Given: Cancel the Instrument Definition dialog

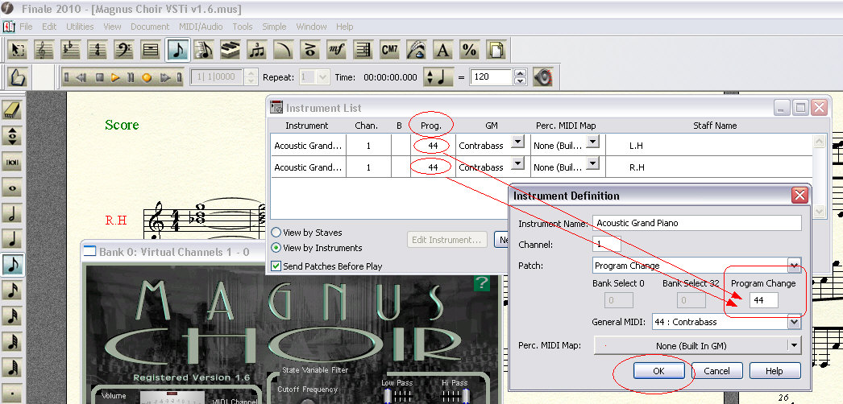Looking at the screenshot, I should click(717, 371).
